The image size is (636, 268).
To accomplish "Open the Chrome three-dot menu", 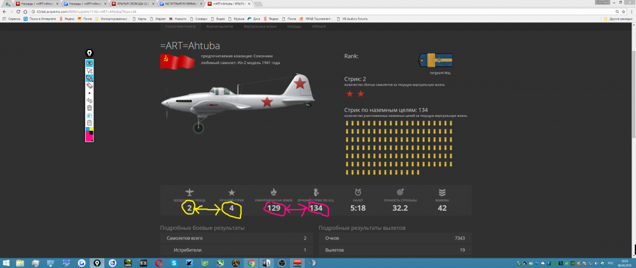I will pyautogui.click(x=632, y=11).
